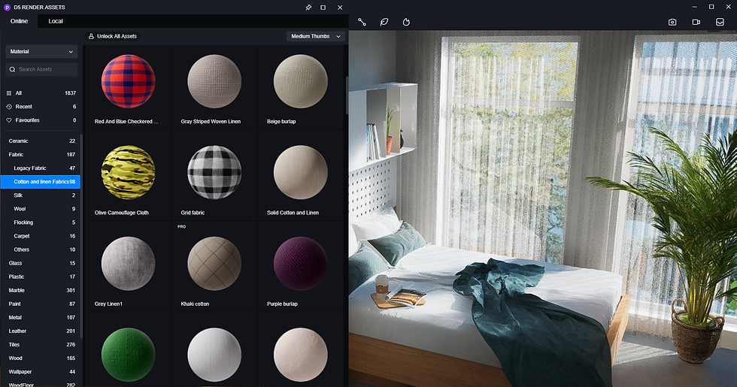Expand the Plastic category

coord(41,277)
